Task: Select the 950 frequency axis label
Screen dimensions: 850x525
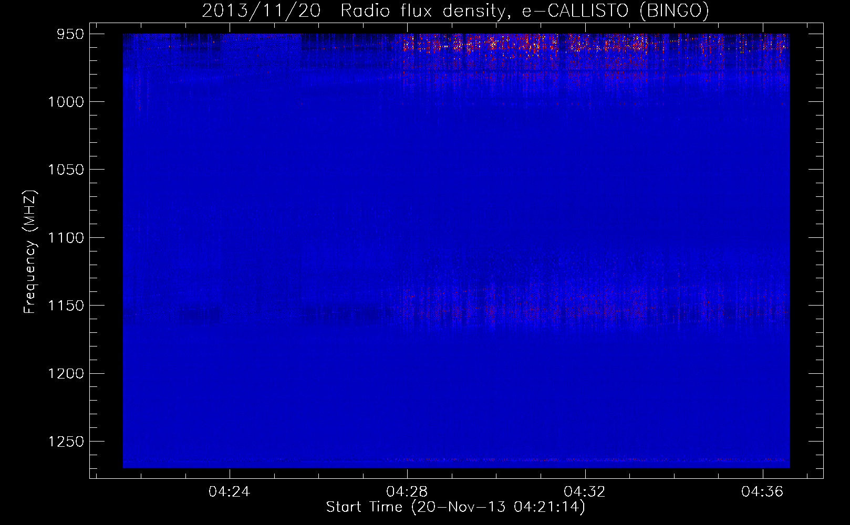Action: 70,34
